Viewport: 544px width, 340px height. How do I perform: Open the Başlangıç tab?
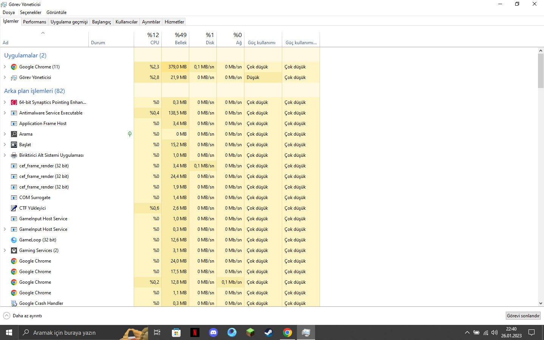tap(102, 22)
